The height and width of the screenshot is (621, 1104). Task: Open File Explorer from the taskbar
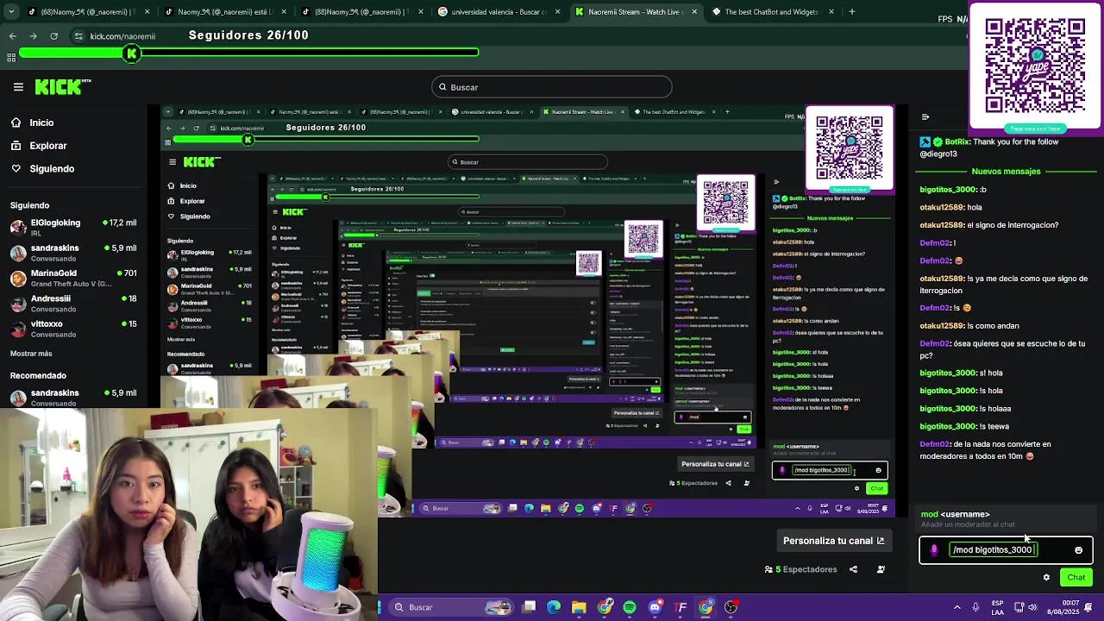[x=579, y=607]
